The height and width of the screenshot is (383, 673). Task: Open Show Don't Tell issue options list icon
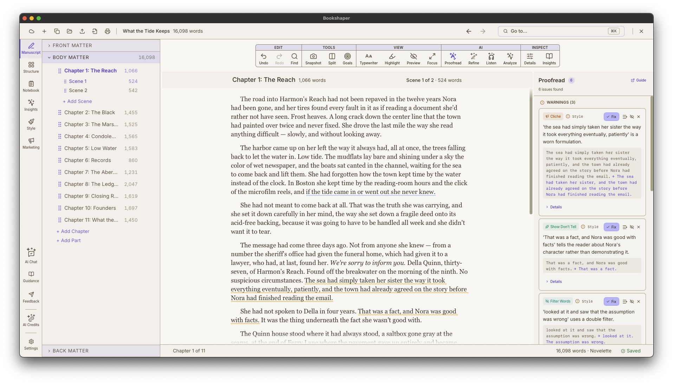(625, 227)
